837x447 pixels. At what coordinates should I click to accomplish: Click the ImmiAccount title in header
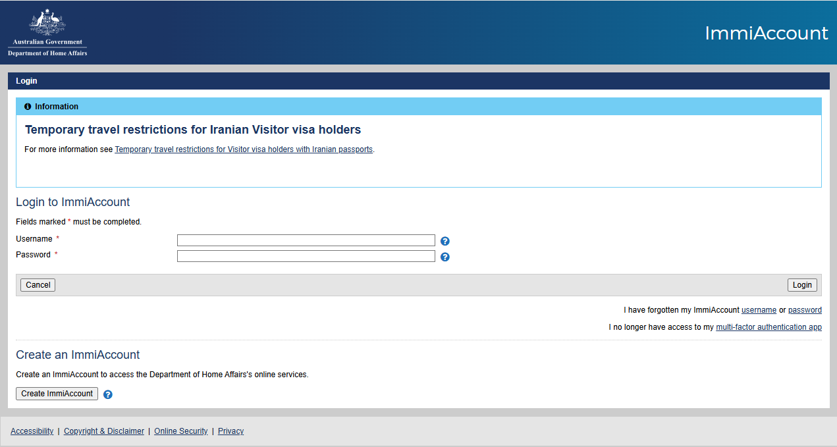766,33
